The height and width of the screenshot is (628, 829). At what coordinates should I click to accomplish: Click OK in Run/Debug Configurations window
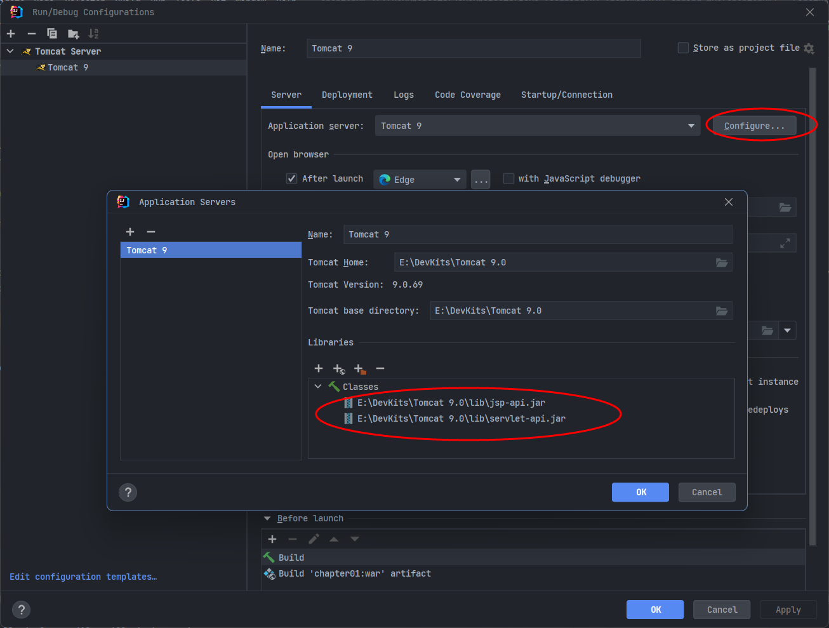(x=655, y=610)
